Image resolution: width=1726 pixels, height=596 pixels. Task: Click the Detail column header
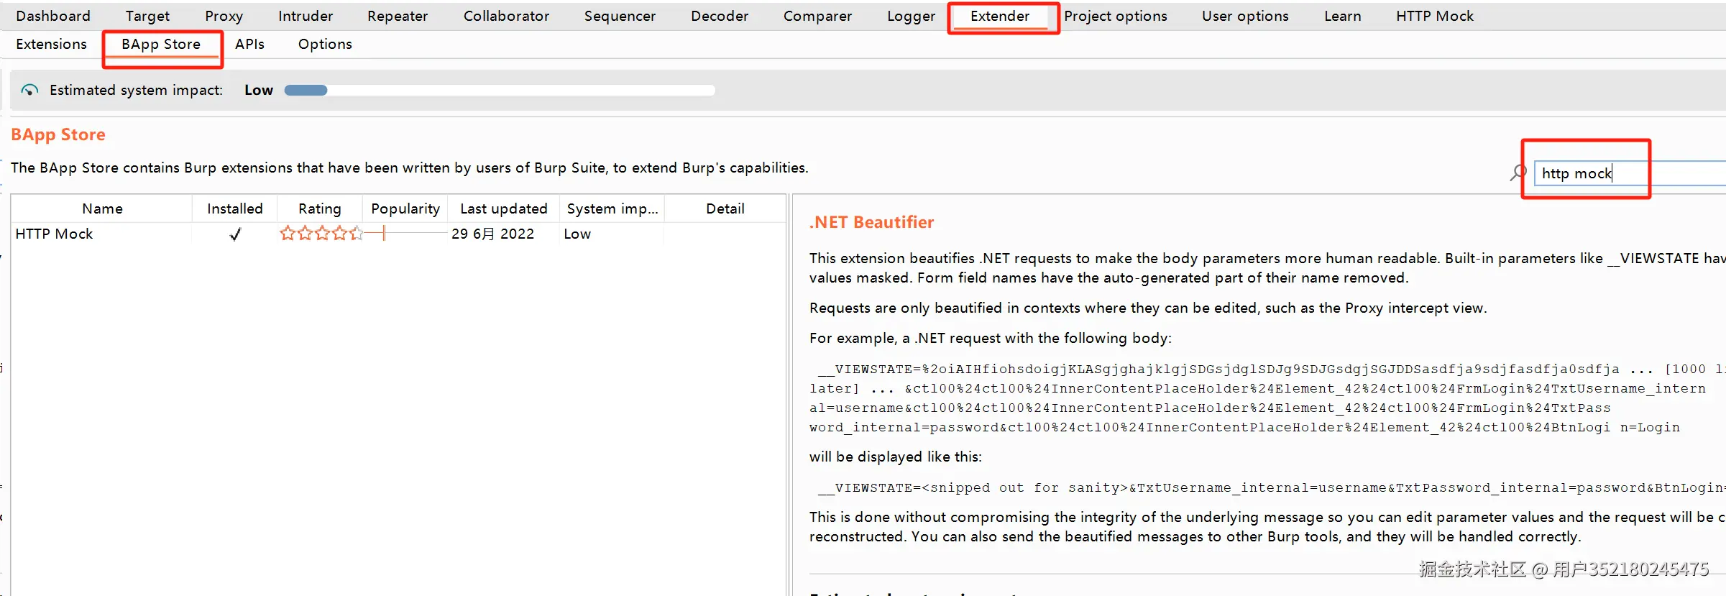tap(725, 208)
